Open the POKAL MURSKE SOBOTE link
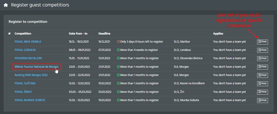 click(30, 100)
